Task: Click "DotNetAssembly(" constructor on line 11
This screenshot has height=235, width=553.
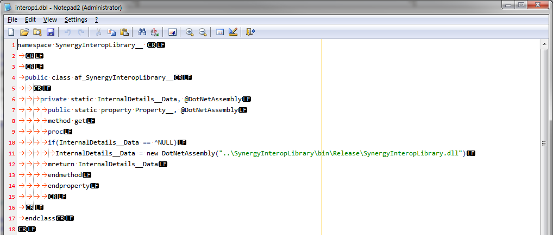Action: point(190,153)
